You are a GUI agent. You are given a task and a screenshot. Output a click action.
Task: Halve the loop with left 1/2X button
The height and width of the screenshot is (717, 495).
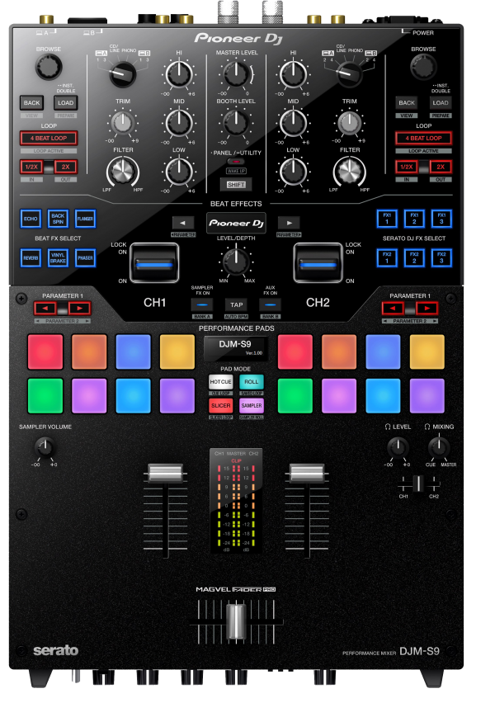pyautogui.click(x=31, y=167)
